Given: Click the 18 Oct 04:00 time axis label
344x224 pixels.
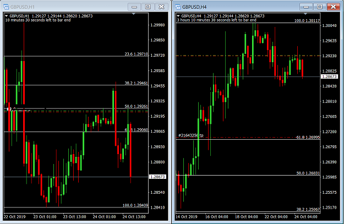Looking at the screenshot, I should point(247,217).
